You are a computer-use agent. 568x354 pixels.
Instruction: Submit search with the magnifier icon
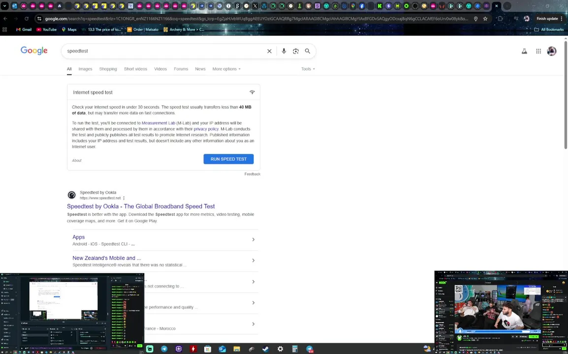(x=308, y=51)
